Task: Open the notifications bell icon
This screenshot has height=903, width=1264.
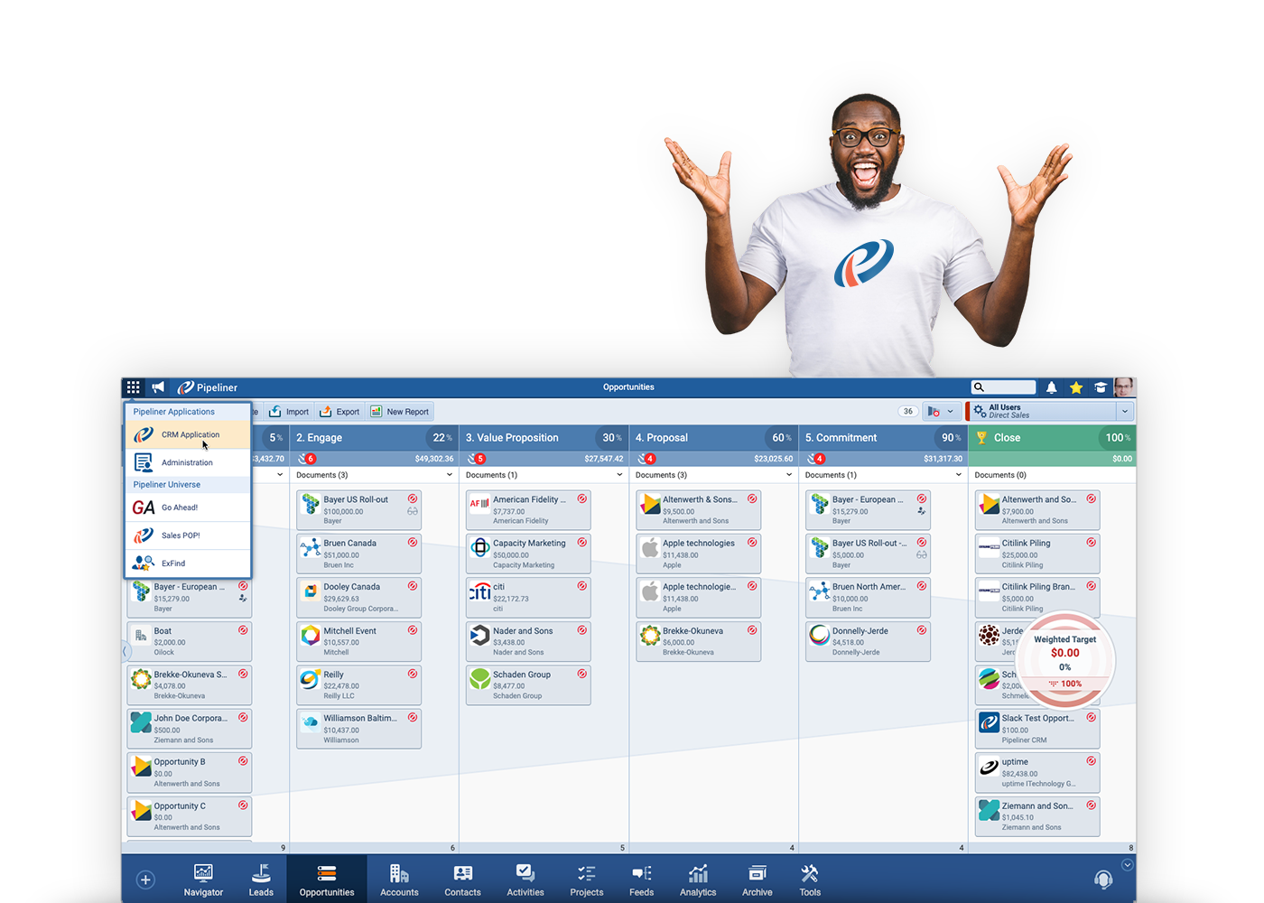Action: (x=1051, y=386)
